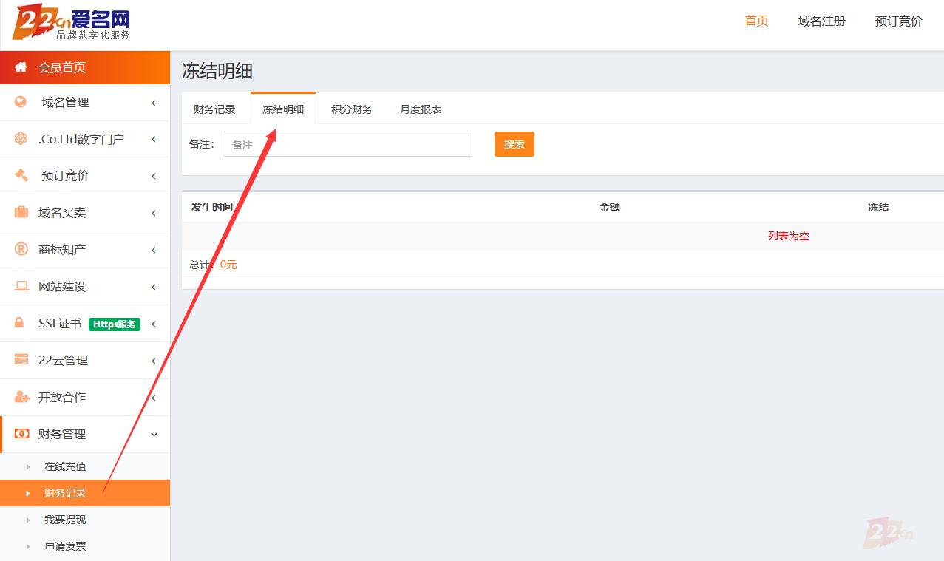Click the 冻结明细 page heading
The height and width of the screenshot is (561, 944).
[217, 71]
